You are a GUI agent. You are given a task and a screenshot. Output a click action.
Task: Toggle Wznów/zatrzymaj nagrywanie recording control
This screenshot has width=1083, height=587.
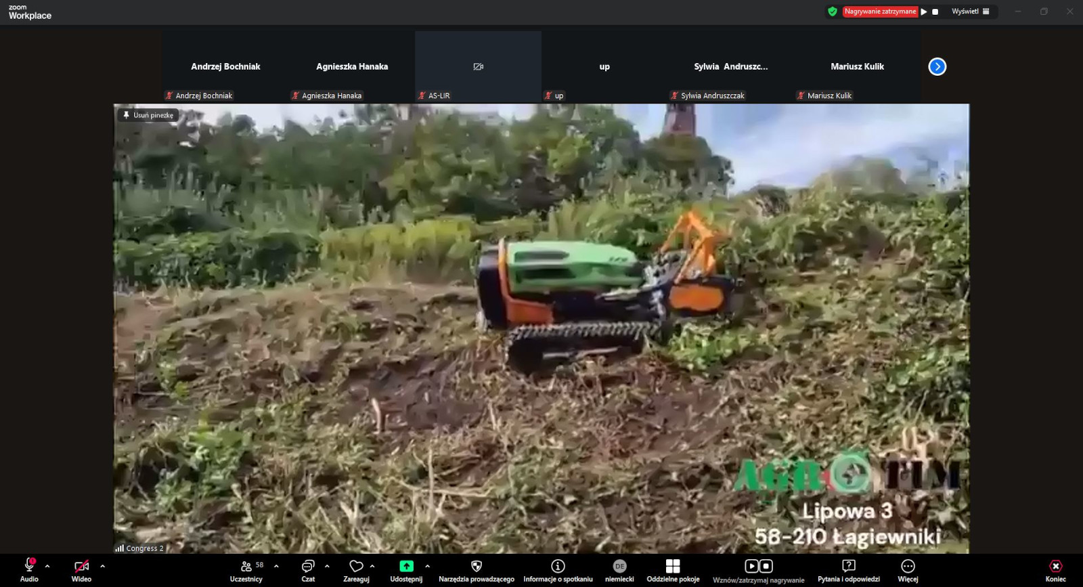click(x=758, y=570)
